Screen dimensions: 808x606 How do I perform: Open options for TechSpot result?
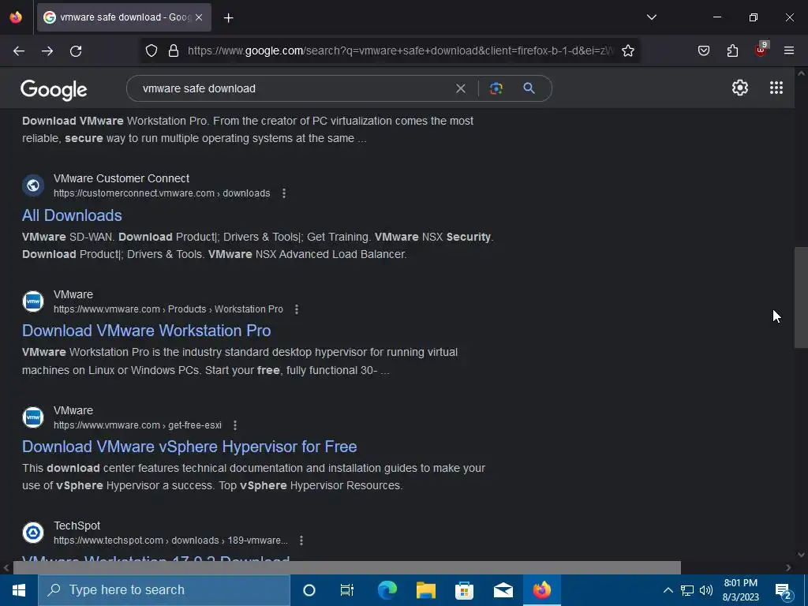pos(301,541)
